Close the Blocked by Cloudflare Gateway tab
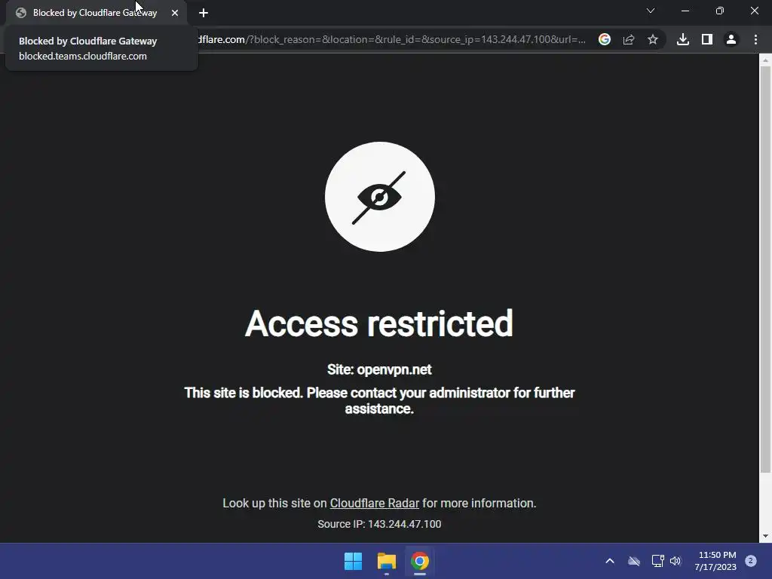 pos(175,13)
